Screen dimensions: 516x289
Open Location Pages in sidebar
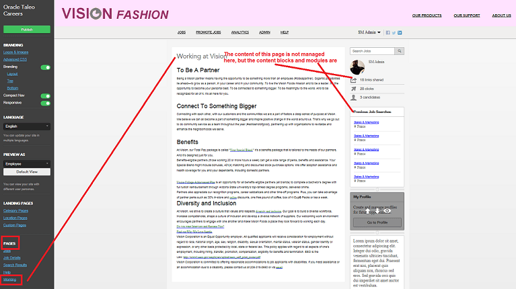(15, 218)
